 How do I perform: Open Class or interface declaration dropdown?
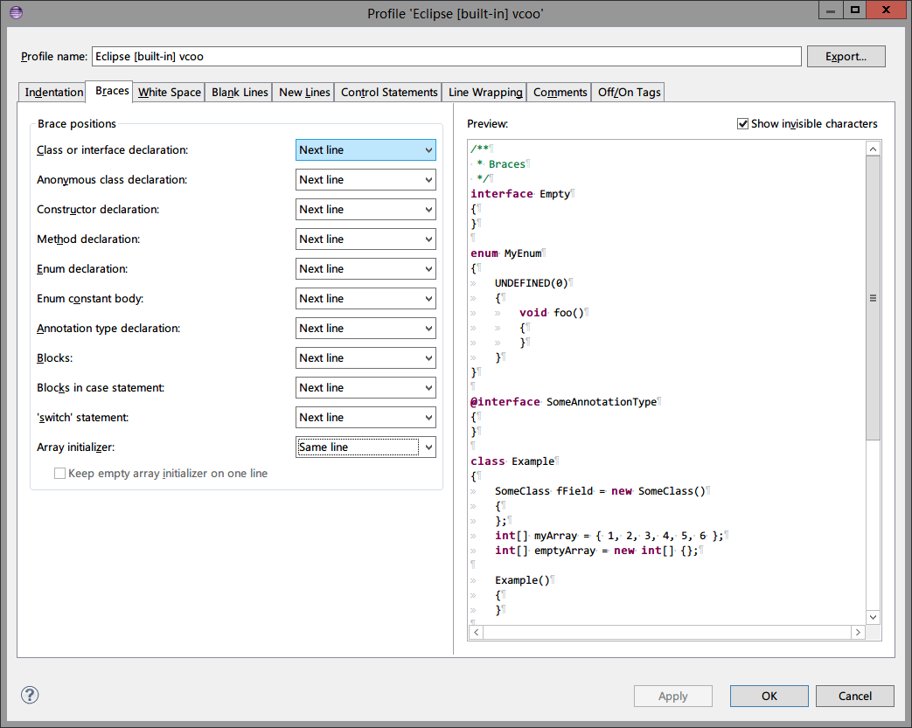click(x=365, y=150)
